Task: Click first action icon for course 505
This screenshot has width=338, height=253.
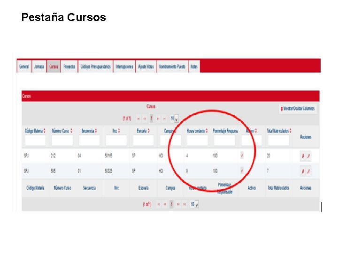Action: coord(303,171)
